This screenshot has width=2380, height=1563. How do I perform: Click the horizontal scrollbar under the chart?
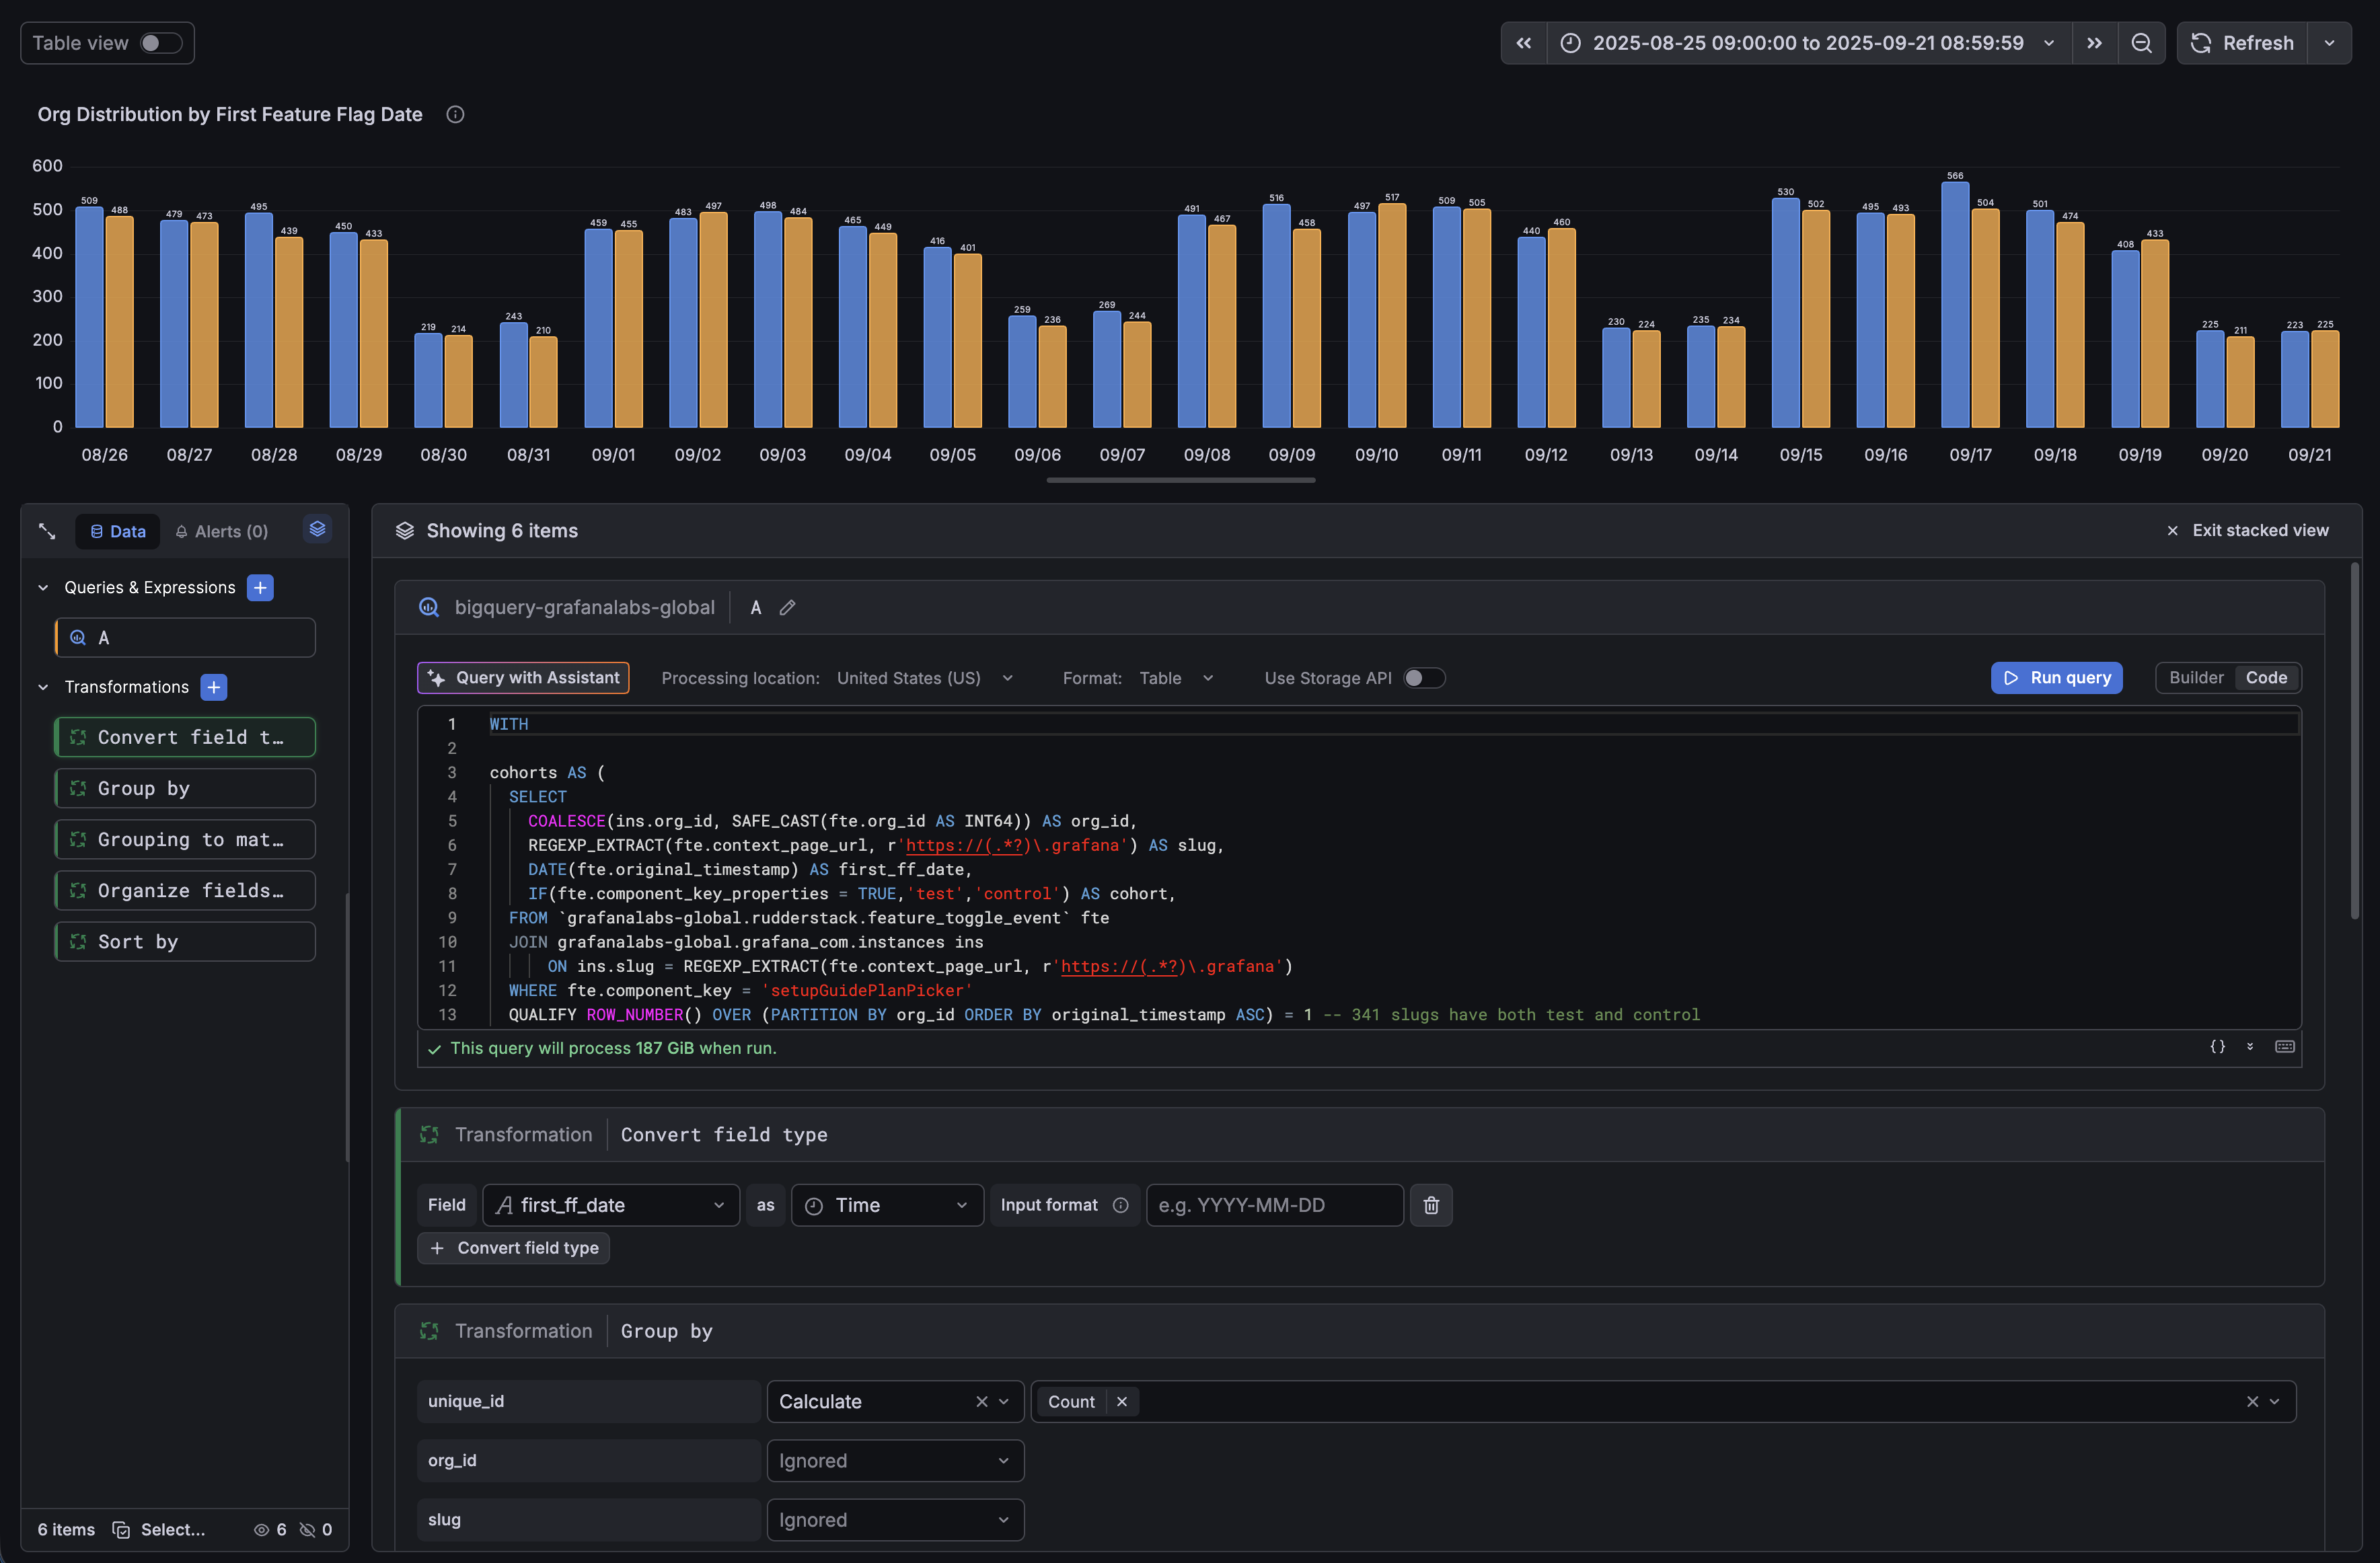1180,480
